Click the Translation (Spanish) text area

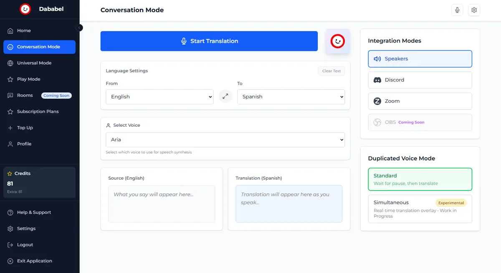coord(289,204)
